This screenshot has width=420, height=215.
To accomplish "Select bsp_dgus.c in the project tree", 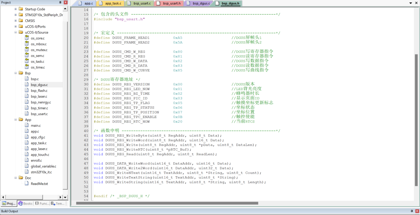I will click(x=39, y=85).
